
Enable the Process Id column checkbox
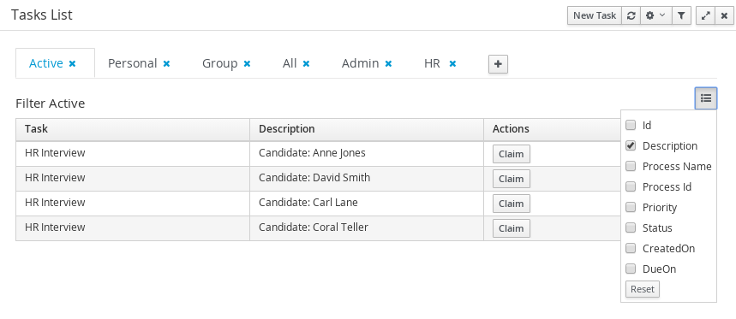[x=631, y=187]
